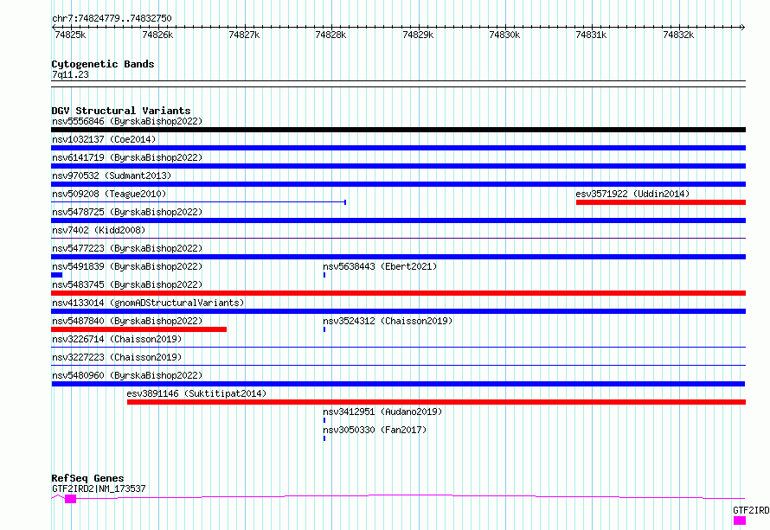Click the DGV Structural Variants track title
The image size is (770, 530).
[121, 111]
